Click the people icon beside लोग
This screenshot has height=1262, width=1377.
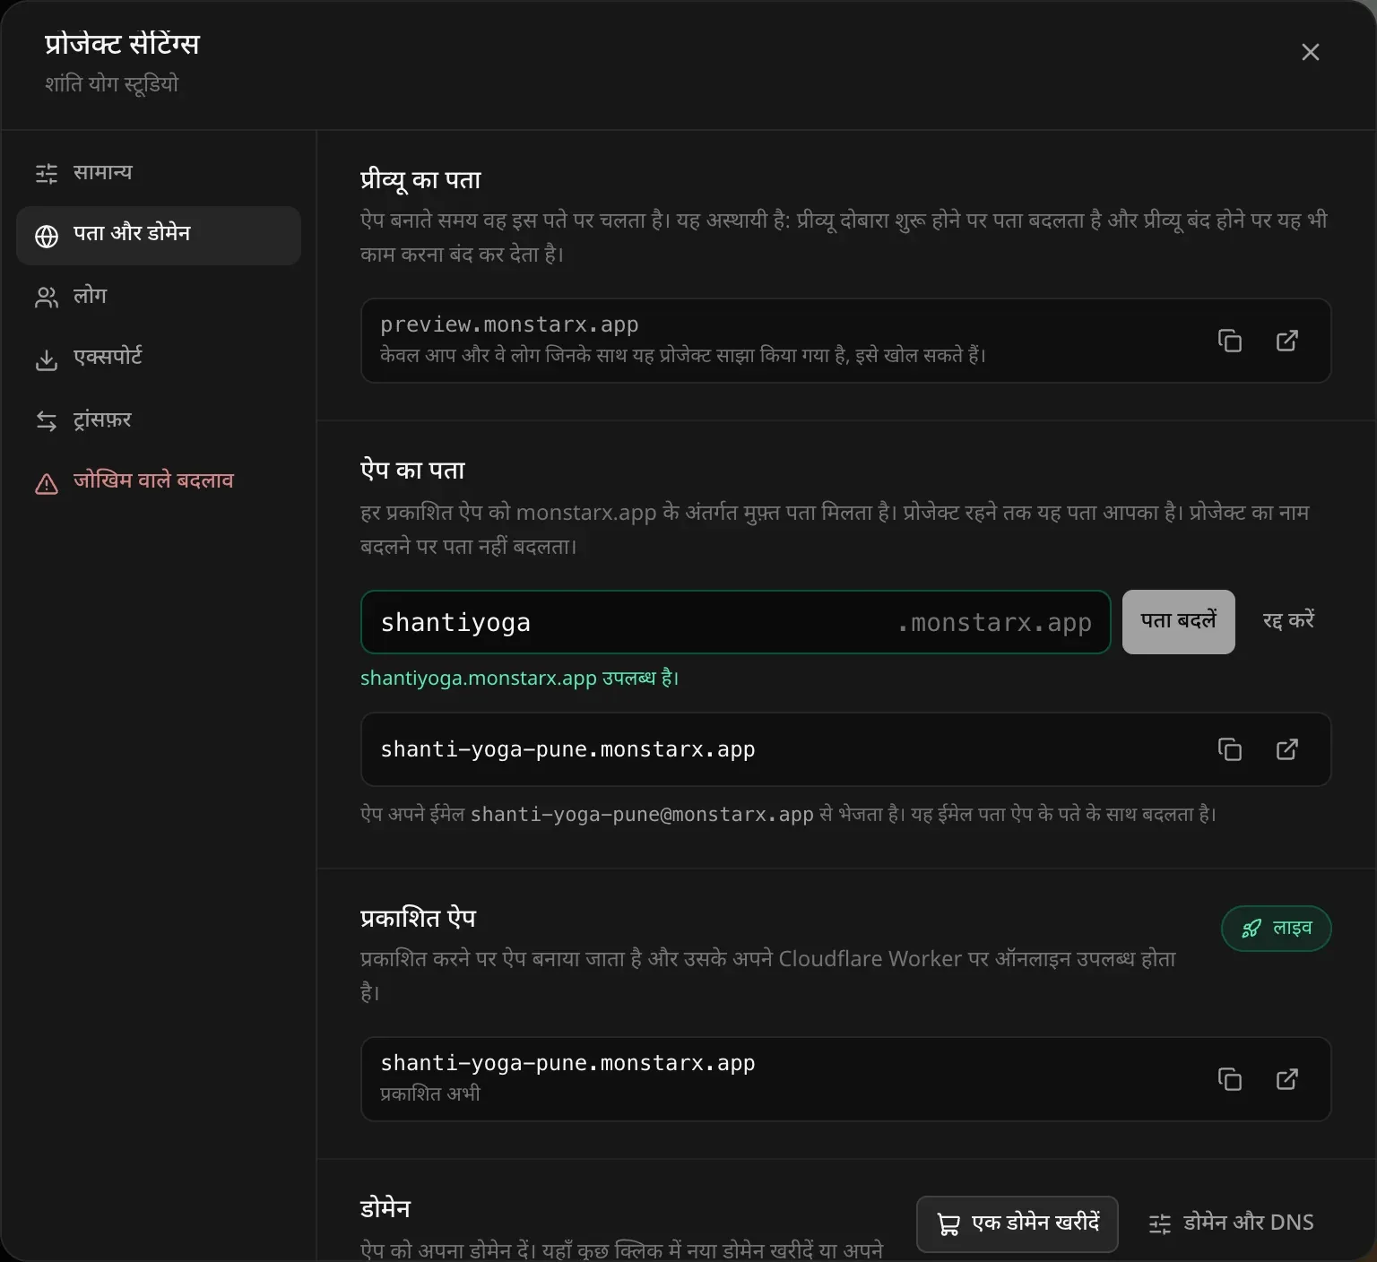pyautogui.click(x=47, y=298)
